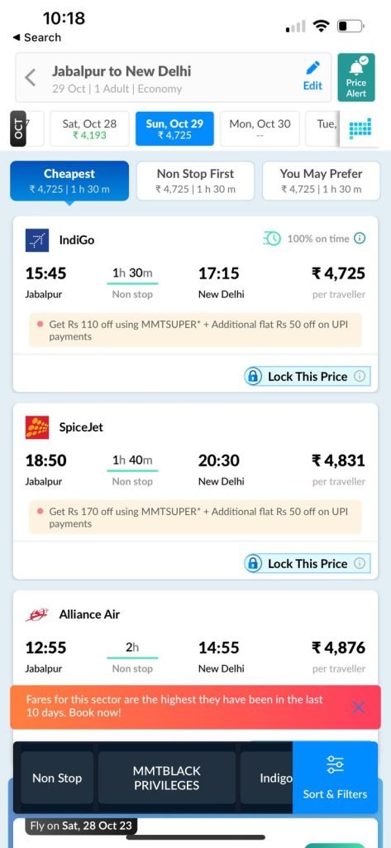Open Sort & Filters
This screenshot has width=391, height=848.
(335, 777)
